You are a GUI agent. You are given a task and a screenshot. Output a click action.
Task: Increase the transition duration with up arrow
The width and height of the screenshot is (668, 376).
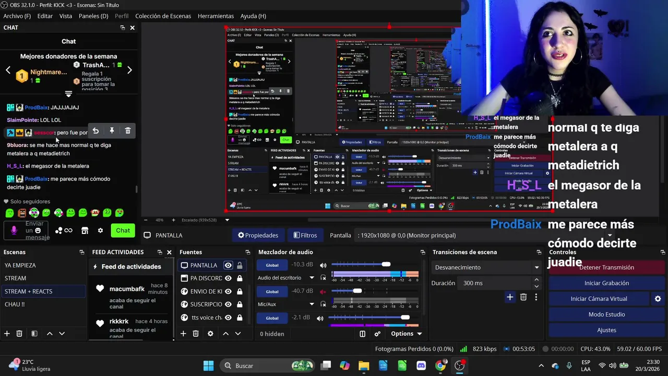pyautogui.click(x=536, y=280)
